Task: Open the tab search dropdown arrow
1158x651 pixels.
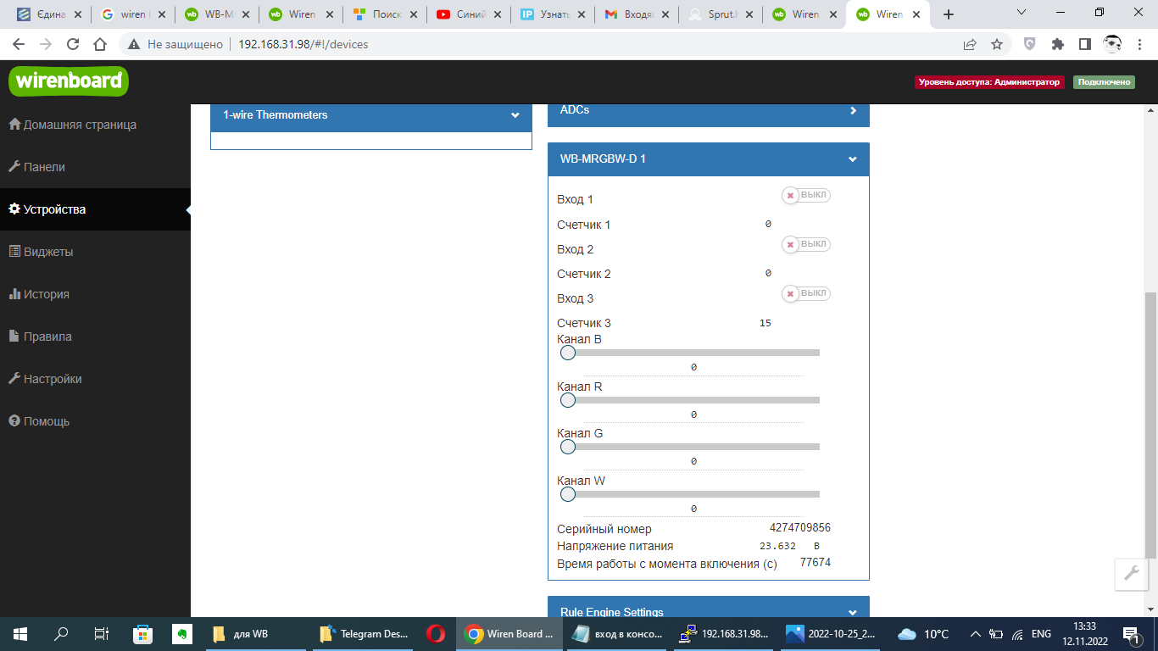Action: (x=1022, y=13)
